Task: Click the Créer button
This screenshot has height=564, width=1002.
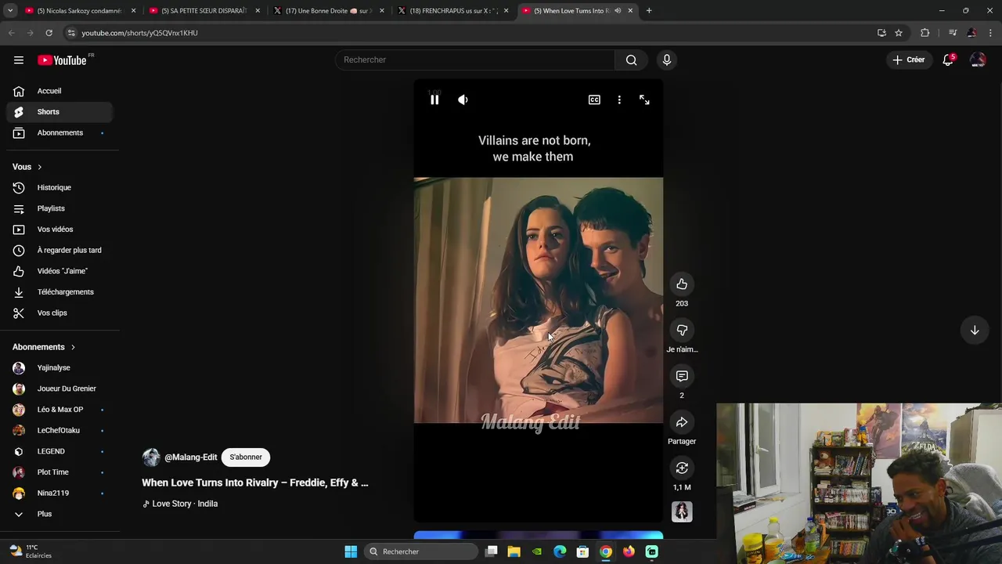Action: click(x=908, y=60)
